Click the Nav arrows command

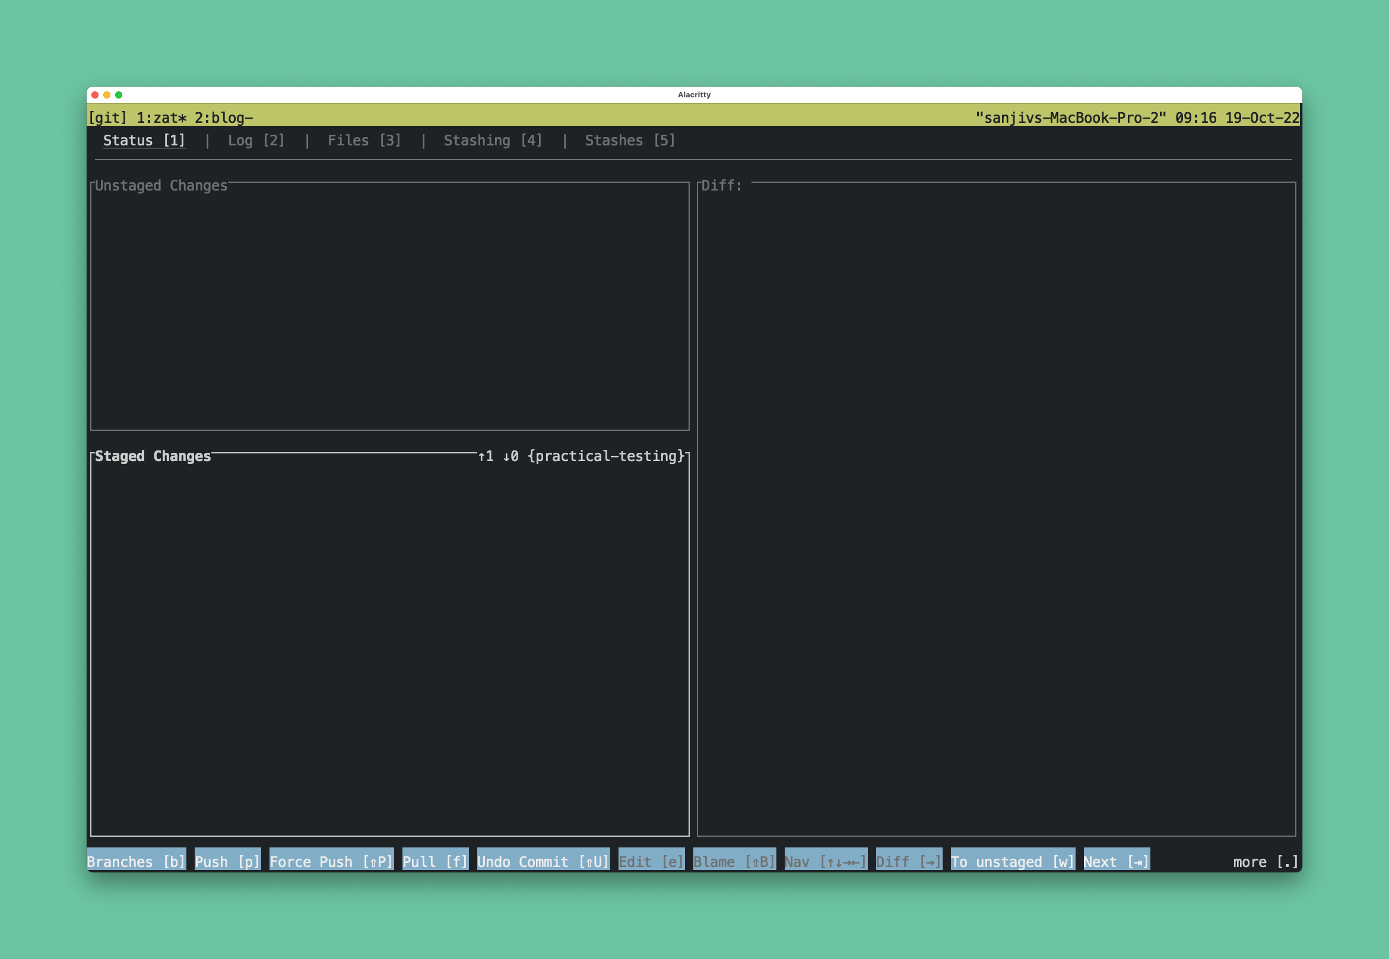click(x=825, y=862)
